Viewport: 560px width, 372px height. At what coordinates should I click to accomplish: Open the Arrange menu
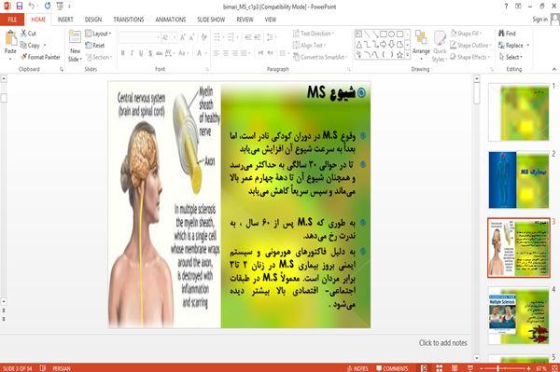422,46
